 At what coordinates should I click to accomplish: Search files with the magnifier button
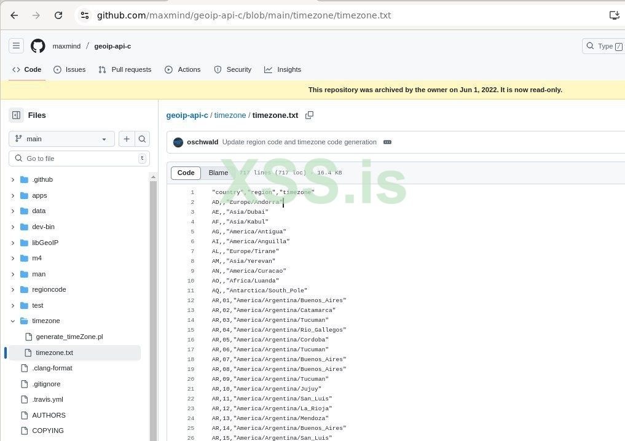142,139
